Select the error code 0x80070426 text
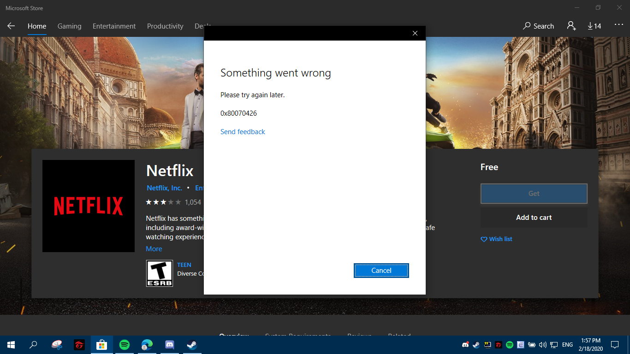The image size is (630, 354). click(238, 113)
